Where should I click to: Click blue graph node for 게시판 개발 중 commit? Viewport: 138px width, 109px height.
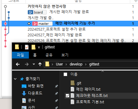[x=9, y=18]
